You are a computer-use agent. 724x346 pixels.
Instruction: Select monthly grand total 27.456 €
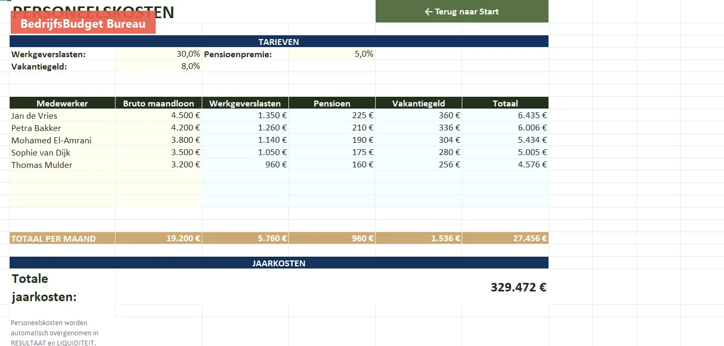(506, 239)
